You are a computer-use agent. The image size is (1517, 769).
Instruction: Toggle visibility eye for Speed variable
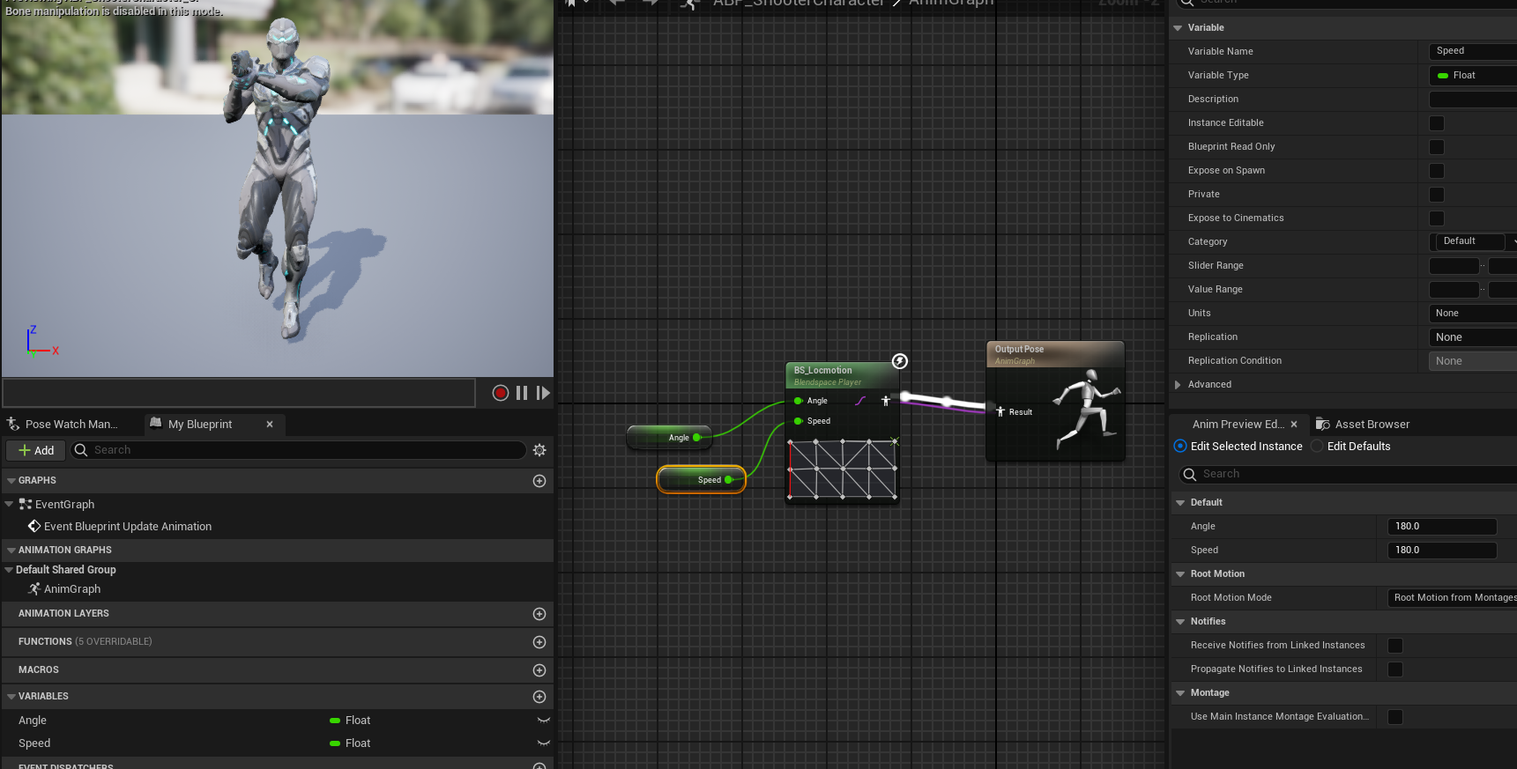544,743
